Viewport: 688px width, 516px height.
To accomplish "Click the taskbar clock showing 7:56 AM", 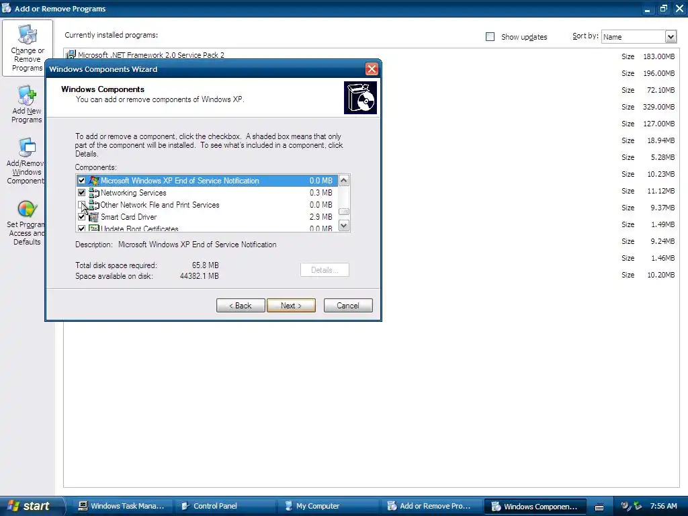I will pyautogui.click(x=663, y=506).
